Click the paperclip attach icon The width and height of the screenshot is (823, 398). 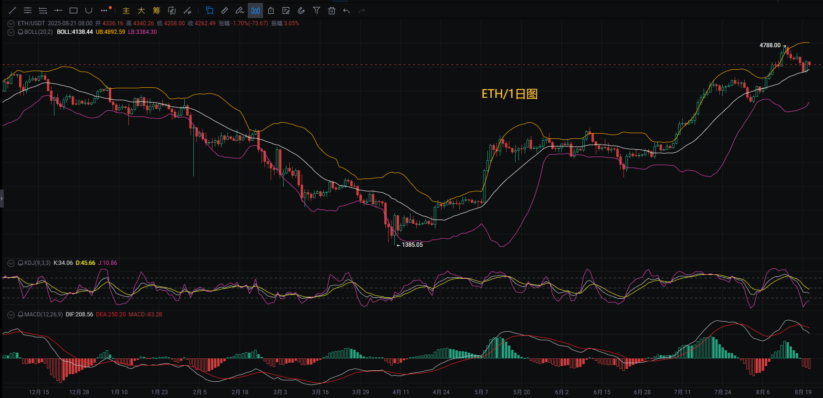[x=301, y=10]
